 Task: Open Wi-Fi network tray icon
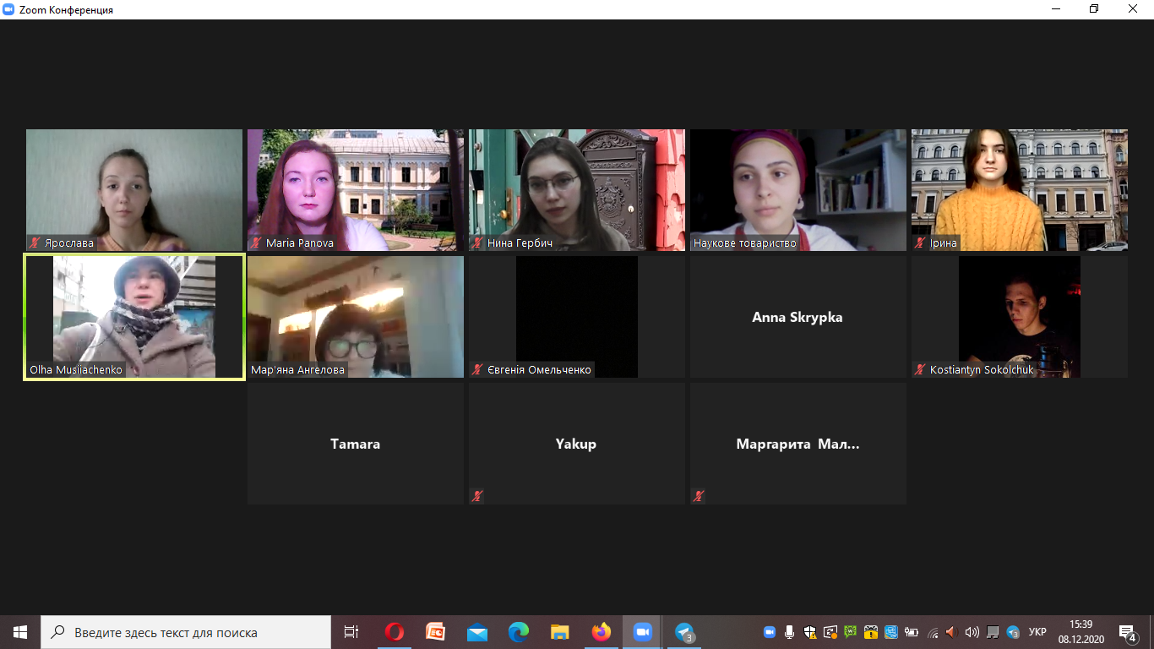933,632
